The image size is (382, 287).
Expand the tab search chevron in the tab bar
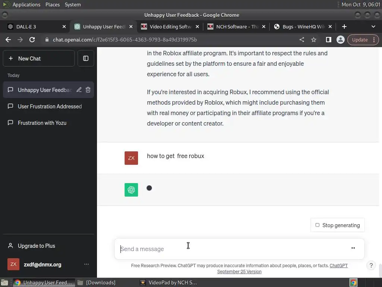coord(373,27)
